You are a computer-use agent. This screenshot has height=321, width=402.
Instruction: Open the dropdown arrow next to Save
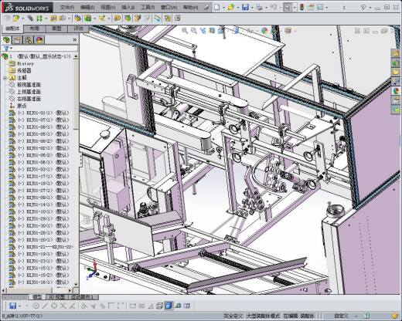point(252,8)
